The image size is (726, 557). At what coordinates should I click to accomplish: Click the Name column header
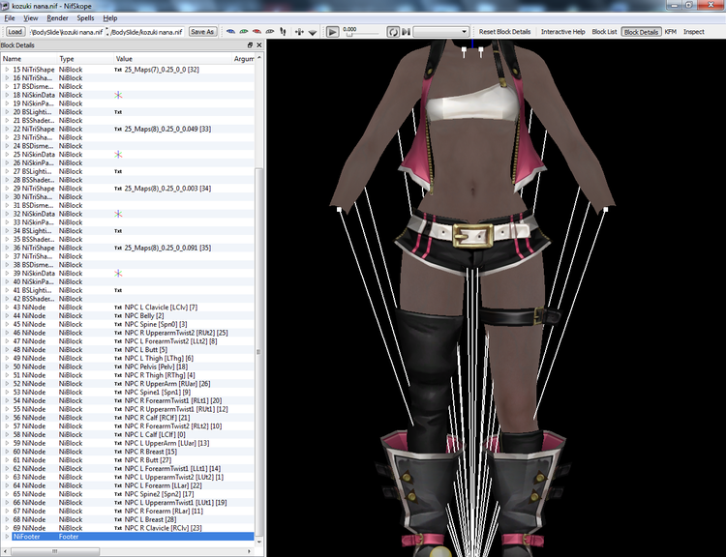click(29, 59)
